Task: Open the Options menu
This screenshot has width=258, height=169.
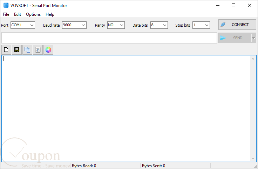Action: pyautogui.click(x=33, y=14)
